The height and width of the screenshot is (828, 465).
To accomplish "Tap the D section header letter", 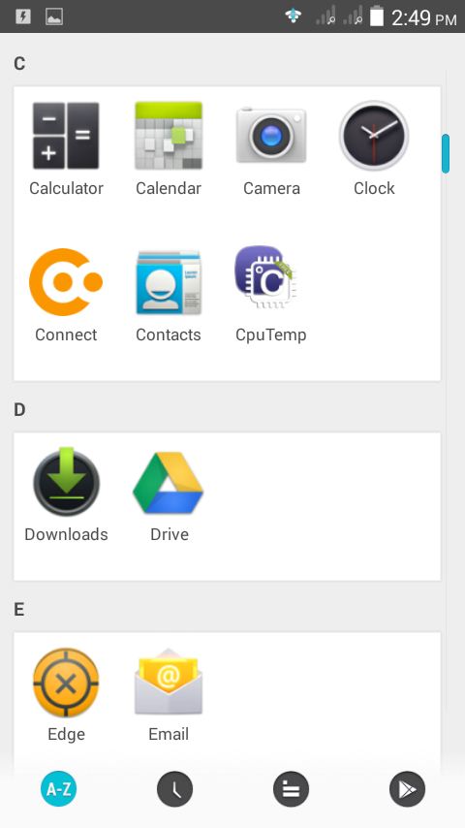I will click(19, 410).
